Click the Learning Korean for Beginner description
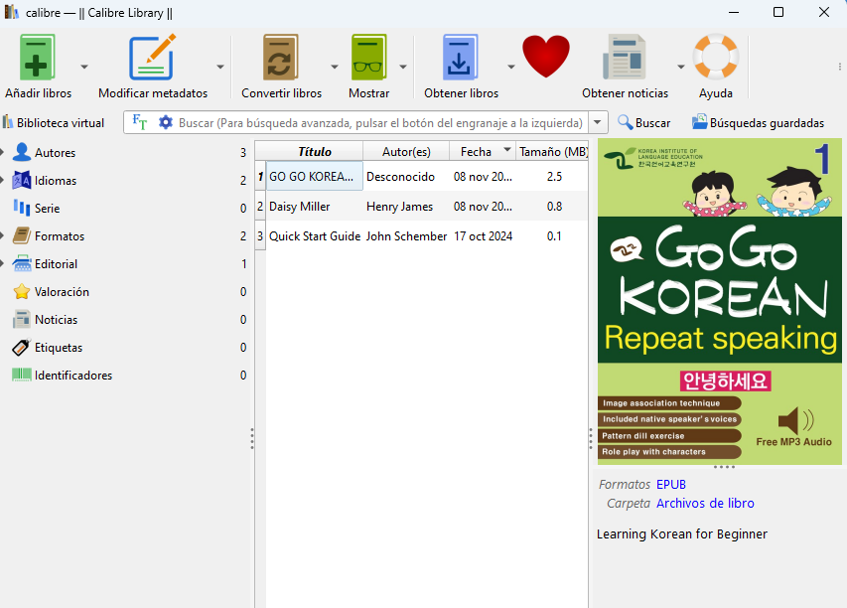 pyautogui.click(x=682, y=533)
